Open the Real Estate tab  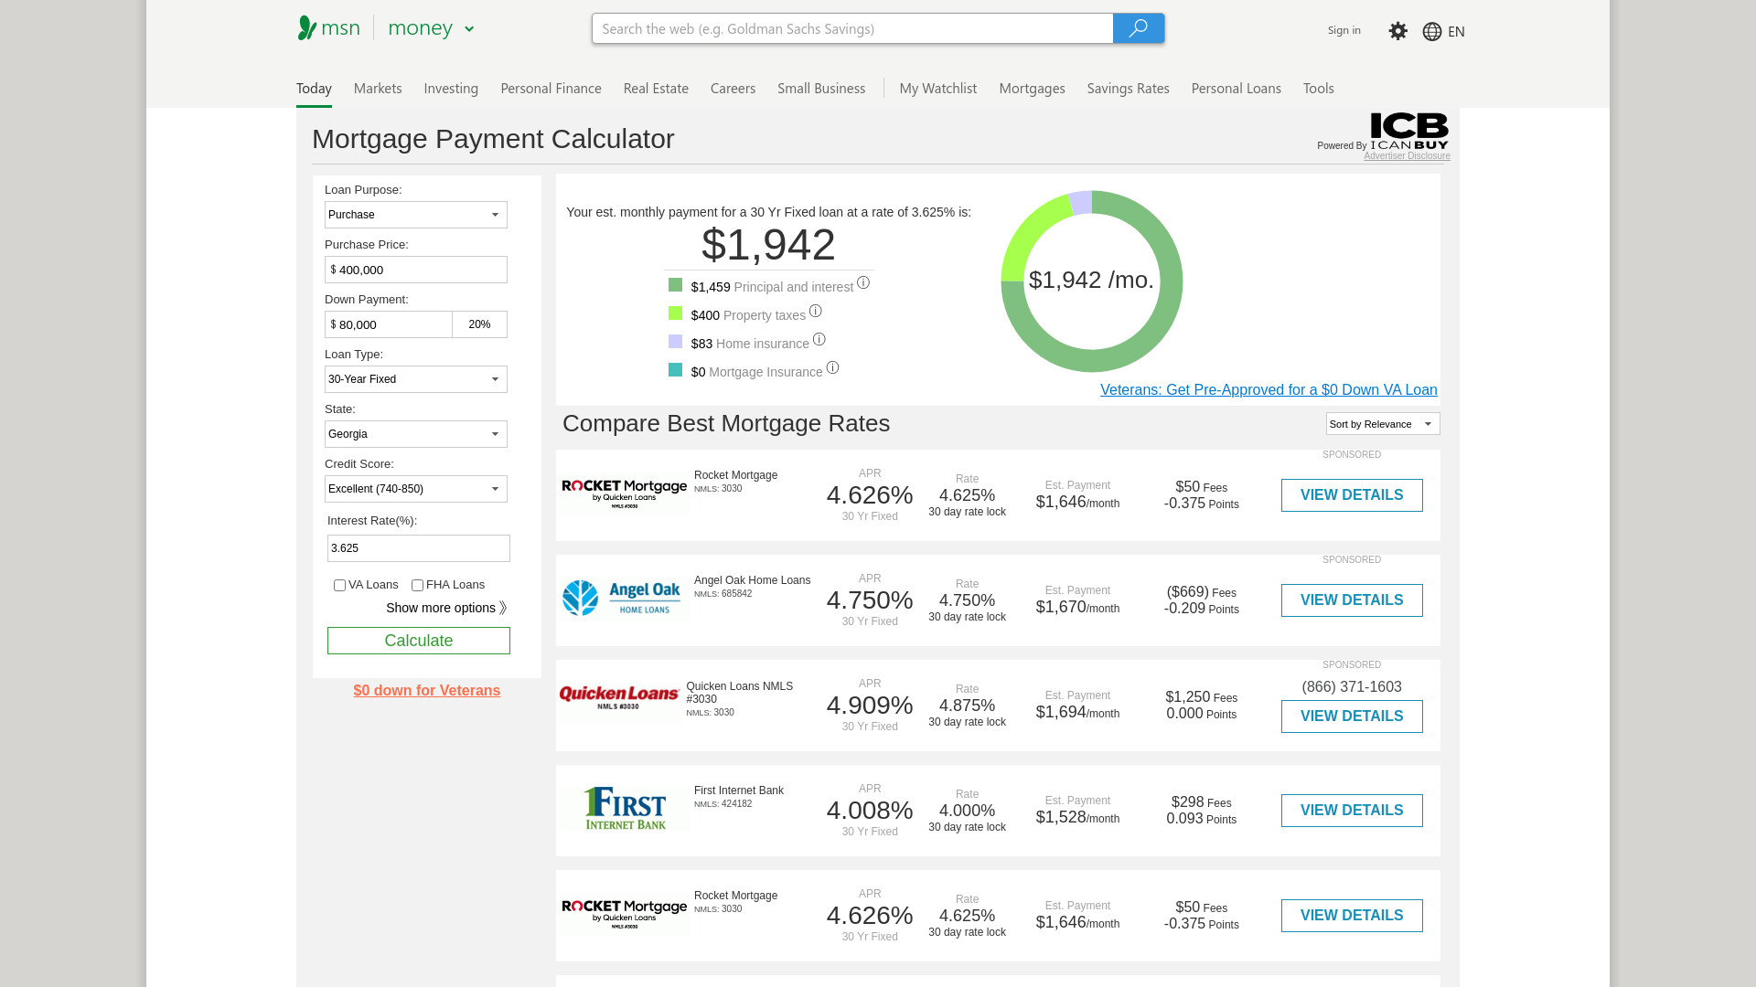656,89
